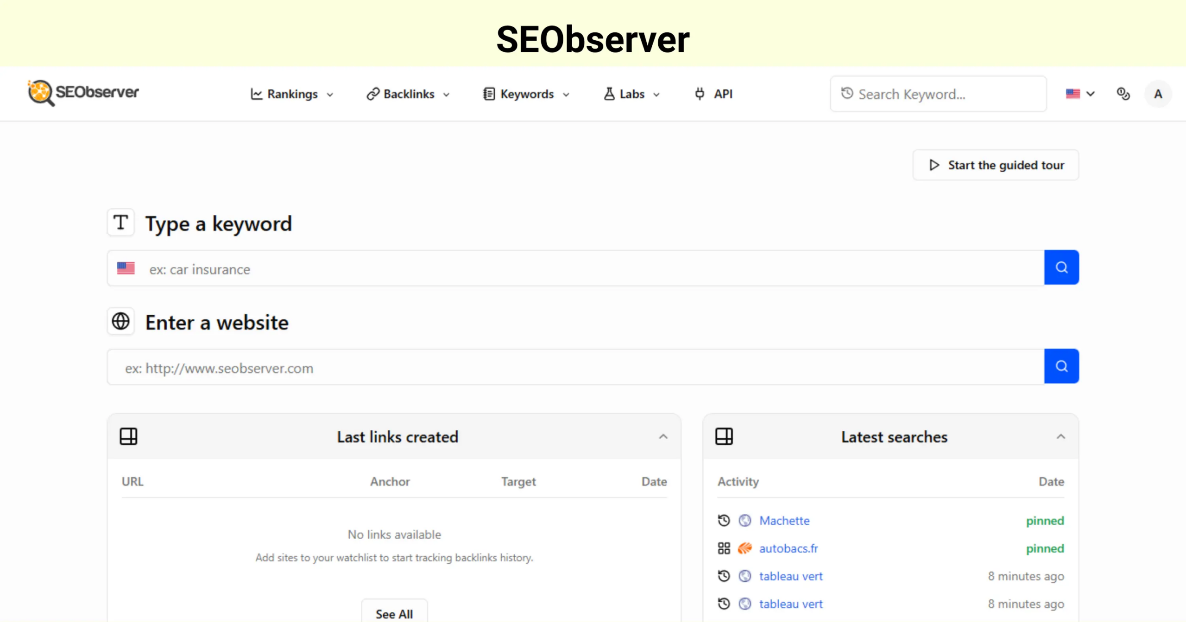Click the A account avatar circle
The width and height of the screenshot is (1186, 622).
(x=1158, y=94)
